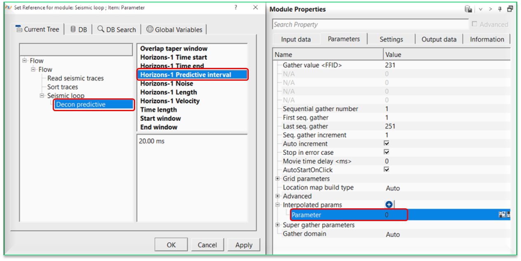Toggle the Advanced checkbox near the search box

[475, 24]
